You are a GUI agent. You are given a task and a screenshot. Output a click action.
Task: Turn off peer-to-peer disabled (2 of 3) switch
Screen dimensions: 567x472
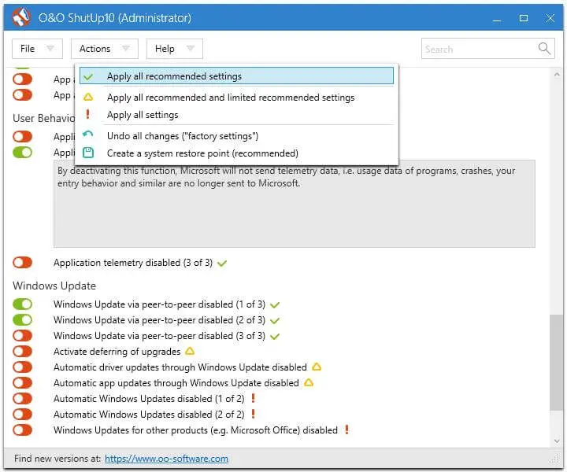(x=22, y=320)
